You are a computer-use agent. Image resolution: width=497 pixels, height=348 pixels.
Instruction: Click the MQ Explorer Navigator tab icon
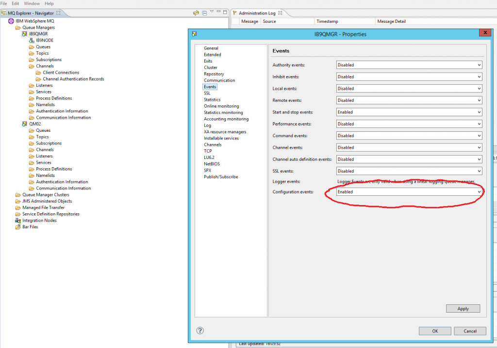(4, 13)
